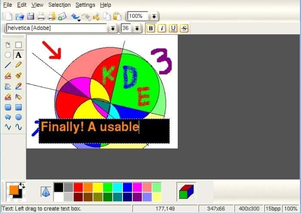Toggle Strikethrough text formatting
The height and width of the screenshot is (213, 301).
point(184,28)
